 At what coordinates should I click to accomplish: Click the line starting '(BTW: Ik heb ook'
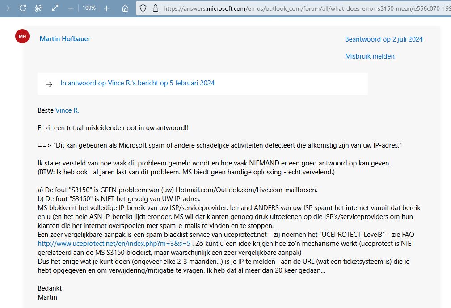pos(186,172)
